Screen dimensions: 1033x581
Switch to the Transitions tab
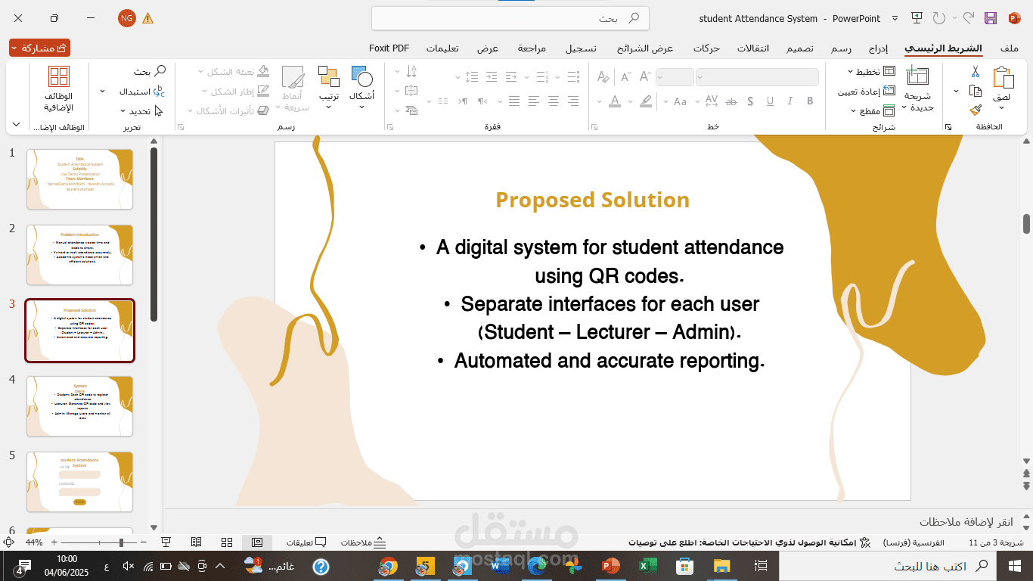[x=753, y=48]
